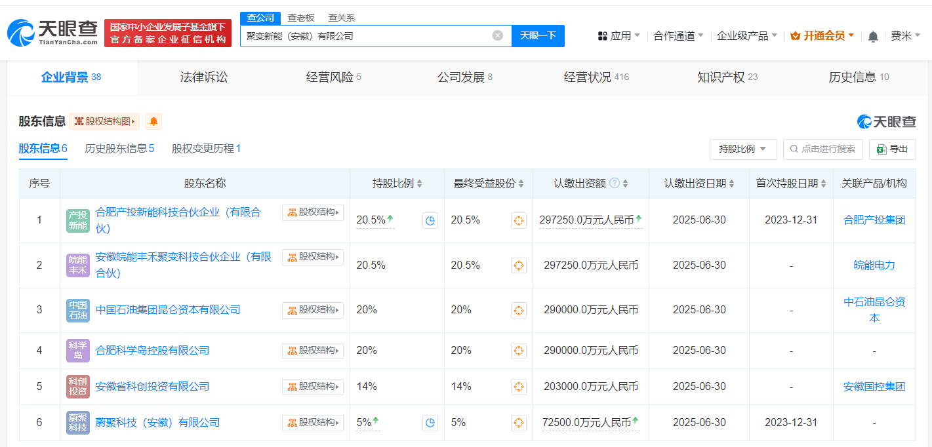Open pie chart for 合肥产投新能 shareholding
932x447 pixels.
pos(430,220)
